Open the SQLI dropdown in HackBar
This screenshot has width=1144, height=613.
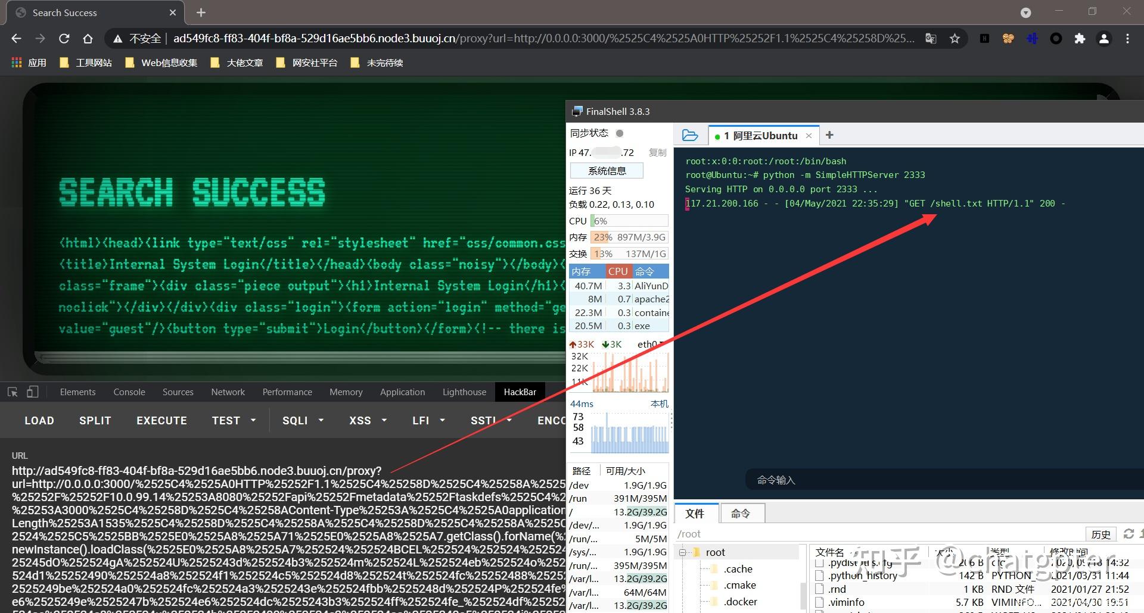(301, 420)
